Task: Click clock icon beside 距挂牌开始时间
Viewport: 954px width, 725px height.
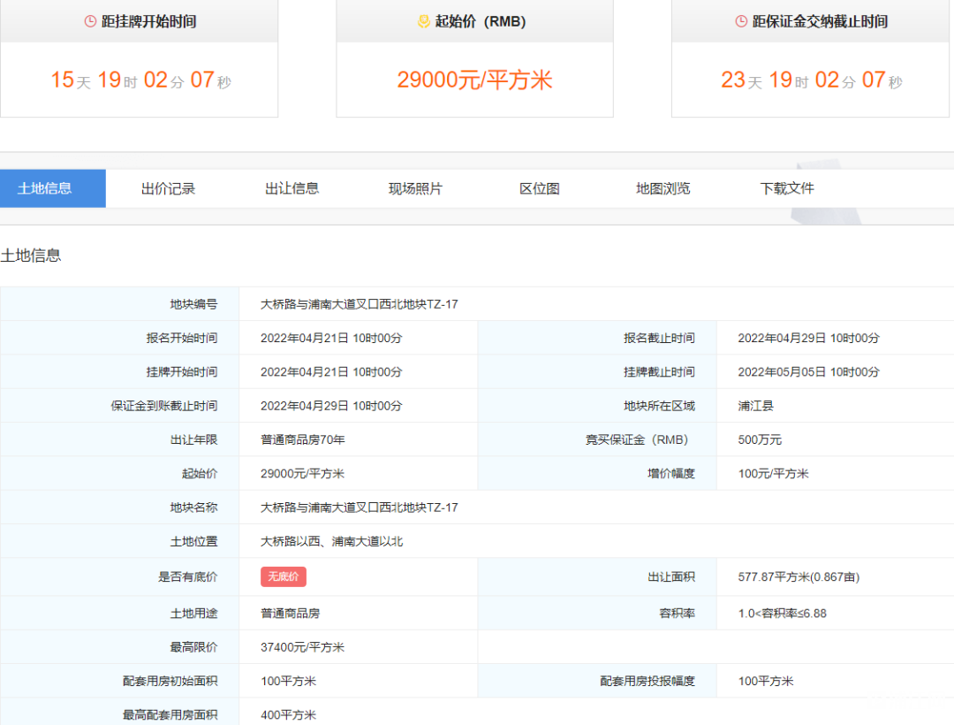Action: (90, 21)
